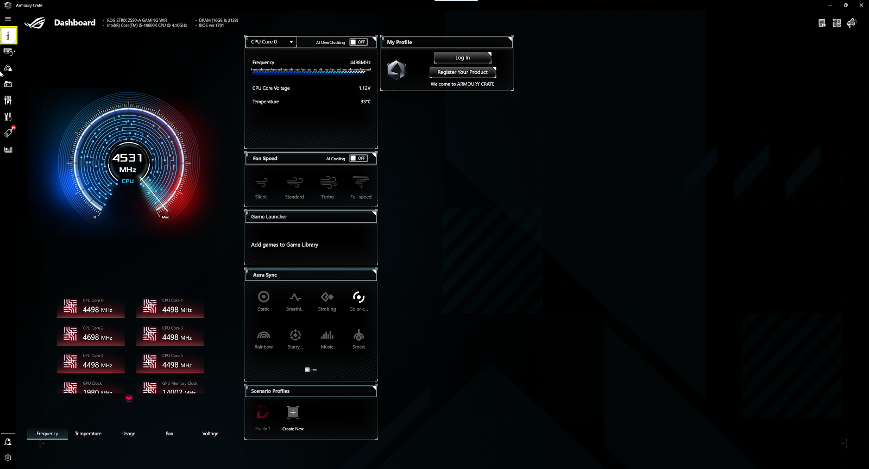Viewport: 869px width, 469px height.
Task: Click the CPU MHz circular gauge
Action: coord(129,160)
